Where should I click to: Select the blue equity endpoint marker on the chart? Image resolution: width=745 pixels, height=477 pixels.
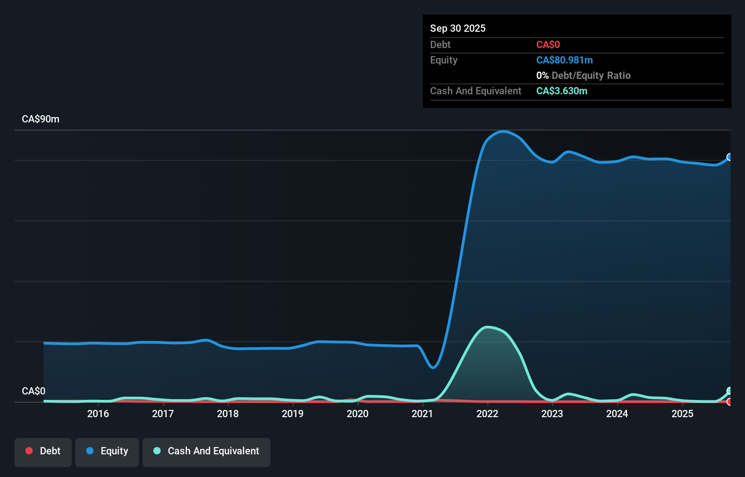pyautogui.click(x=730, y=157)
